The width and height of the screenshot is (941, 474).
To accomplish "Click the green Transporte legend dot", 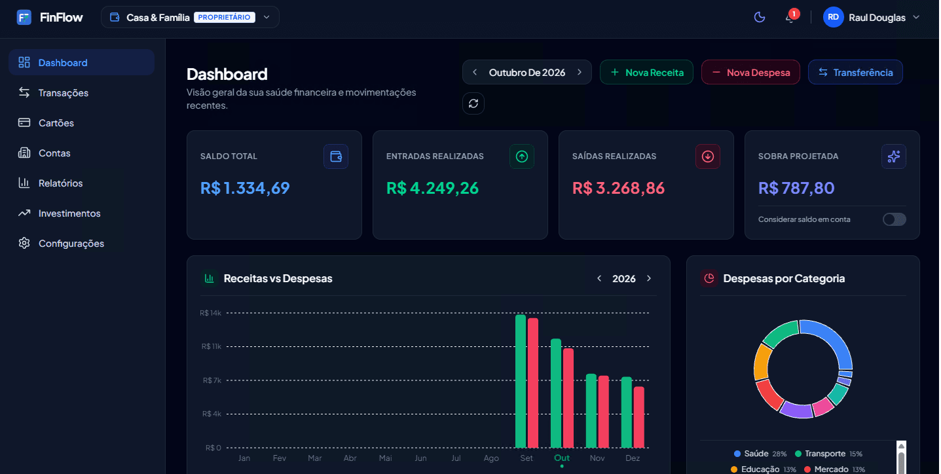I will coord(798,454).
